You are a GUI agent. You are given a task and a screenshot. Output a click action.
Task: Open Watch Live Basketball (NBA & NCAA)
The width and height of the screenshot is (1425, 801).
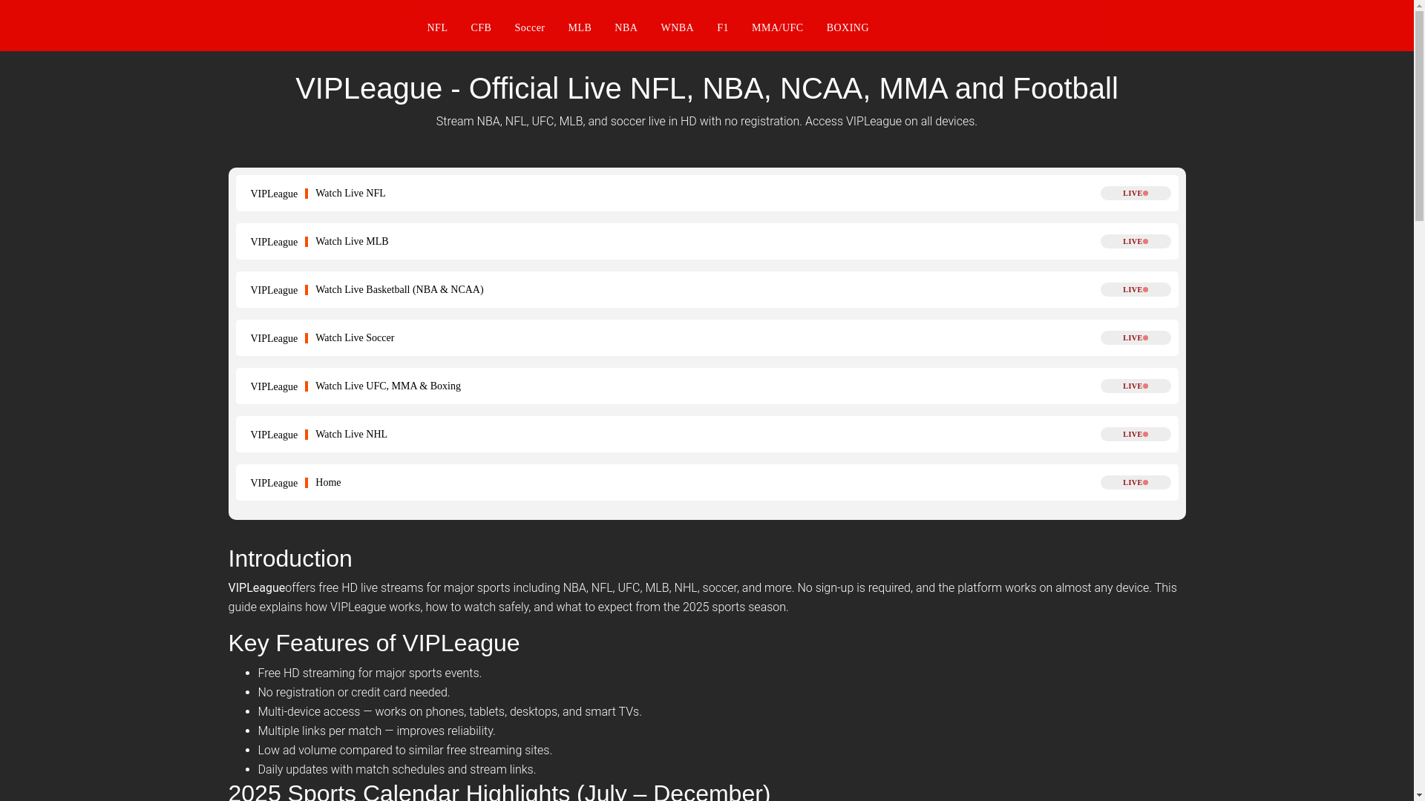click(x=399, y=290)
